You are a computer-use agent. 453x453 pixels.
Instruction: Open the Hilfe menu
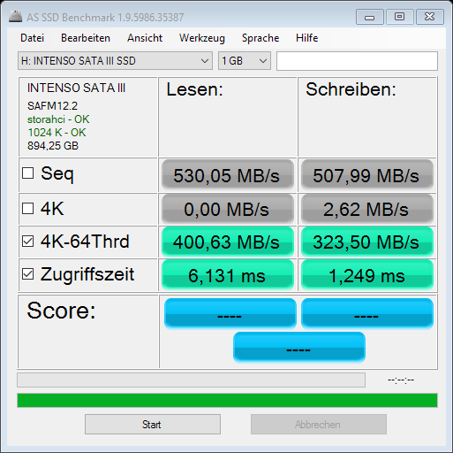click(307, 38)
